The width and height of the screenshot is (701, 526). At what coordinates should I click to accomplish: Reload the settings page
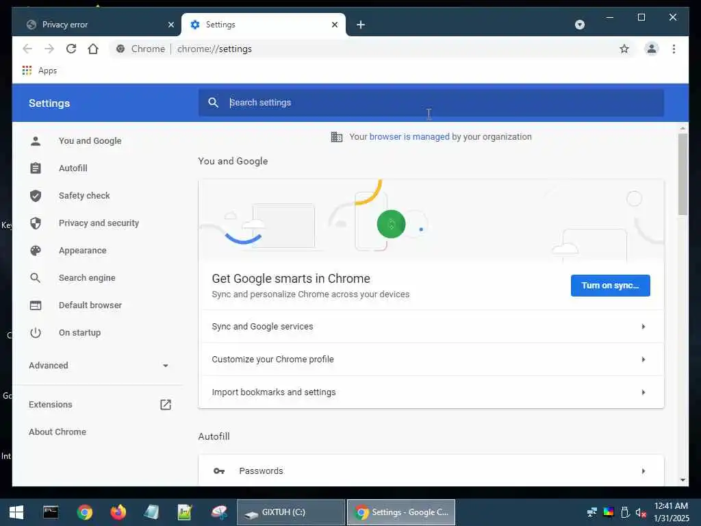coord(71,49)
